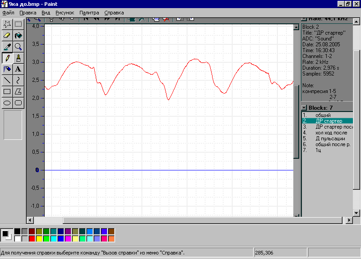Click the "Date: 25.08.2005" info line
The image size is (361, 259).
pyautogui.click(x=321, y=45)
